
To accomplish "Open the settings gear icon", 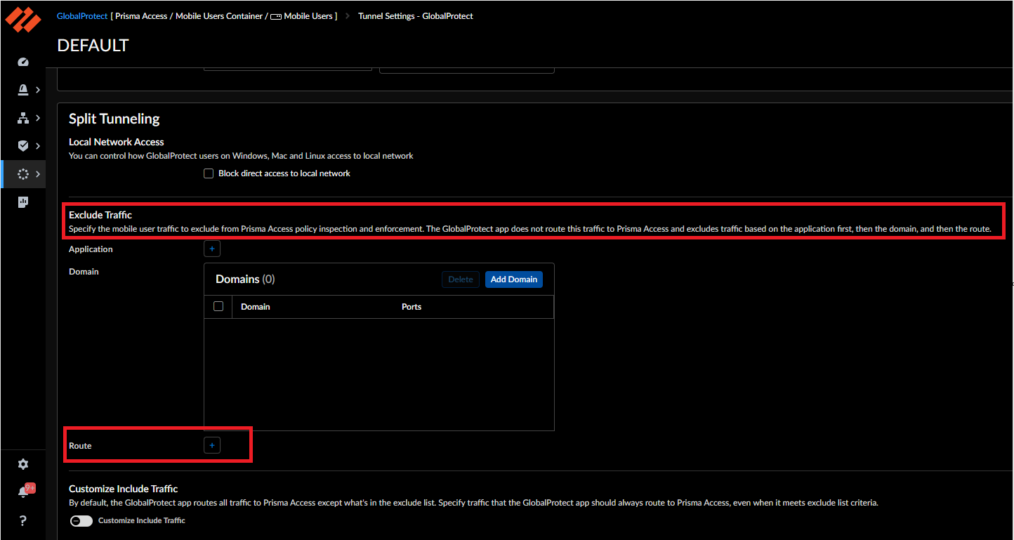I will tap(23, 464).
